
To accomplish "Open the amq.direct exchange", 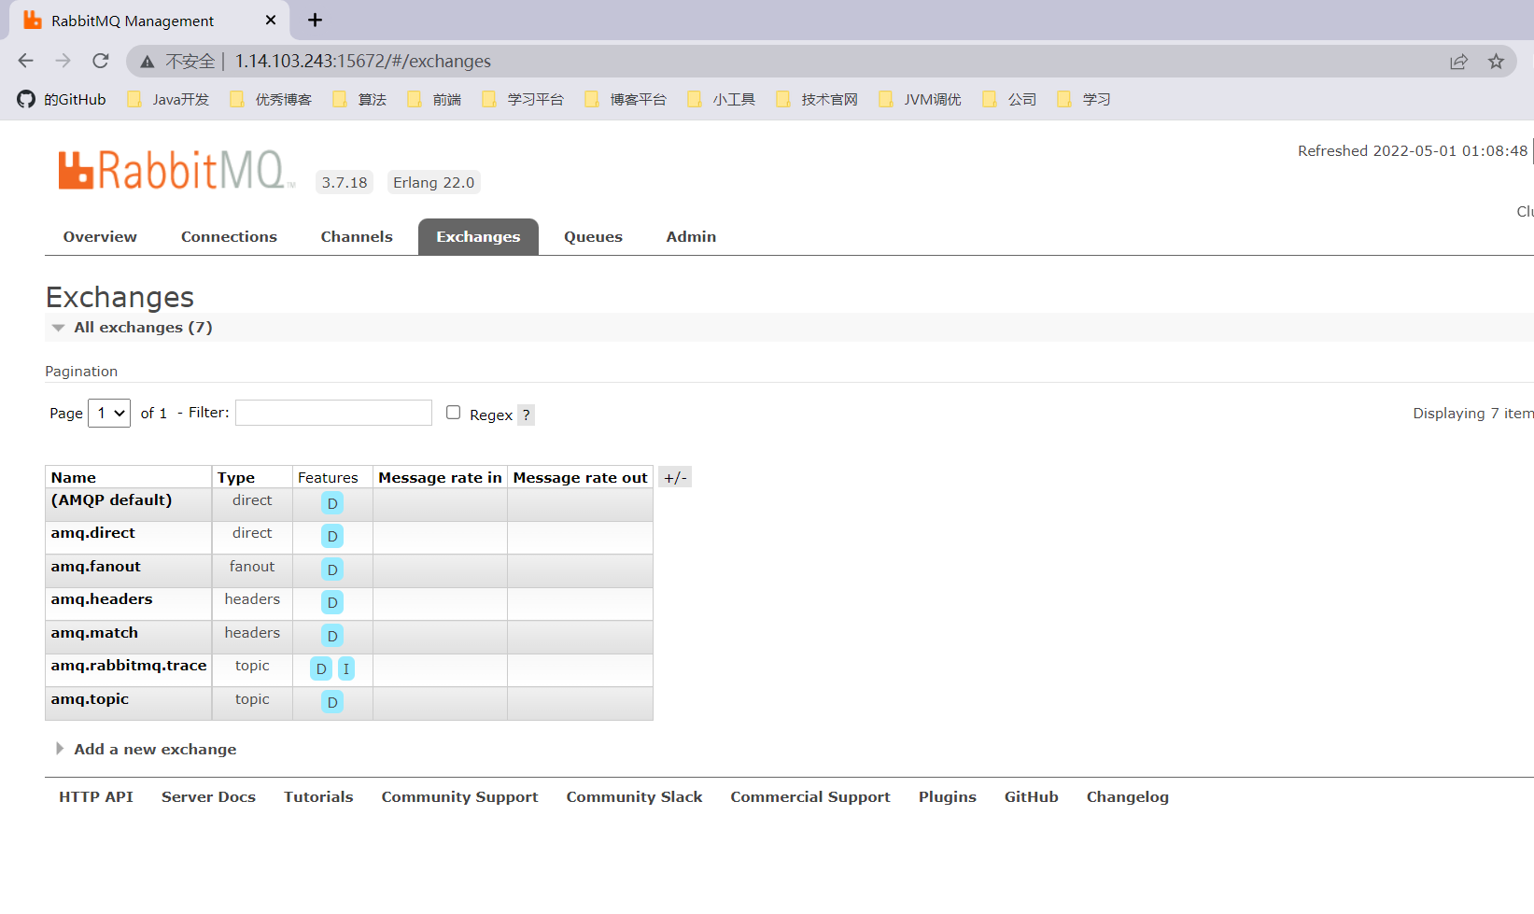I will point(92,533).
